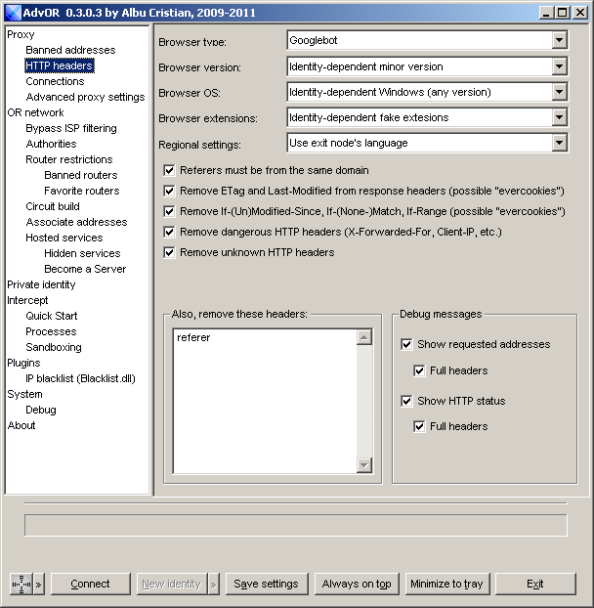Toggle Full headers under Show requested addresses
This screenshot has height=608, width=594.
coord(419,370)
